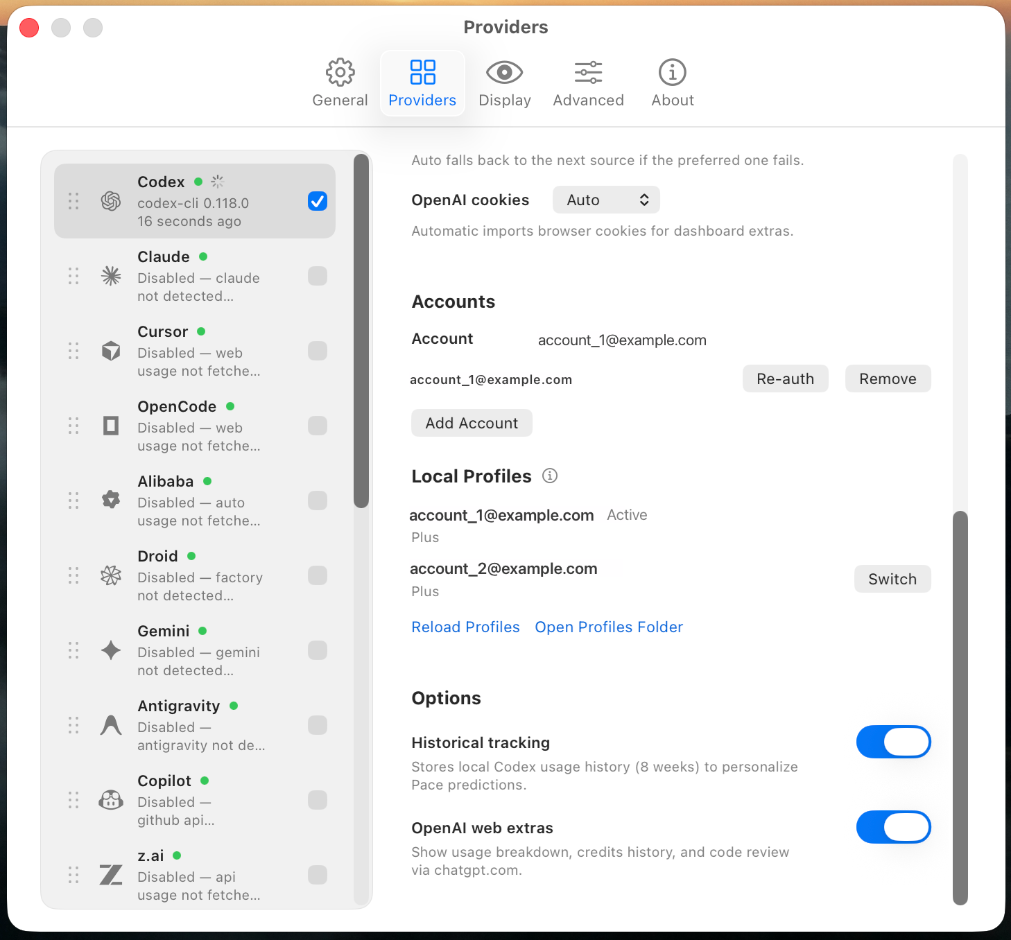Enable the Copilot provider checkbox

318,800
